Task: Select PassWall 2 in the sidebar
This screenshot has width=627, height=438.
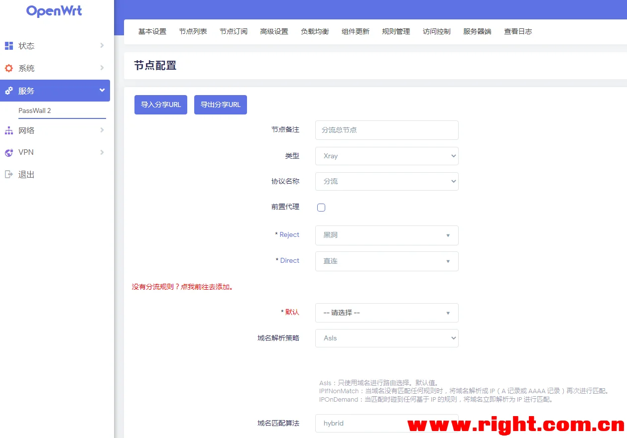Action: tap(35, 110)
